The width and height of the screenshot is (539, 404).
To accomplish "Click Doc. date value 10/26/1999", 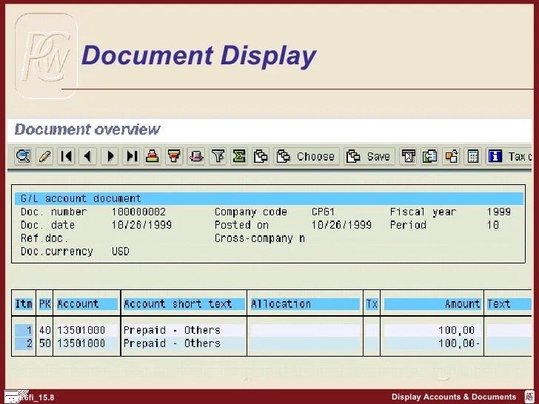I will [x=141, y=226].
